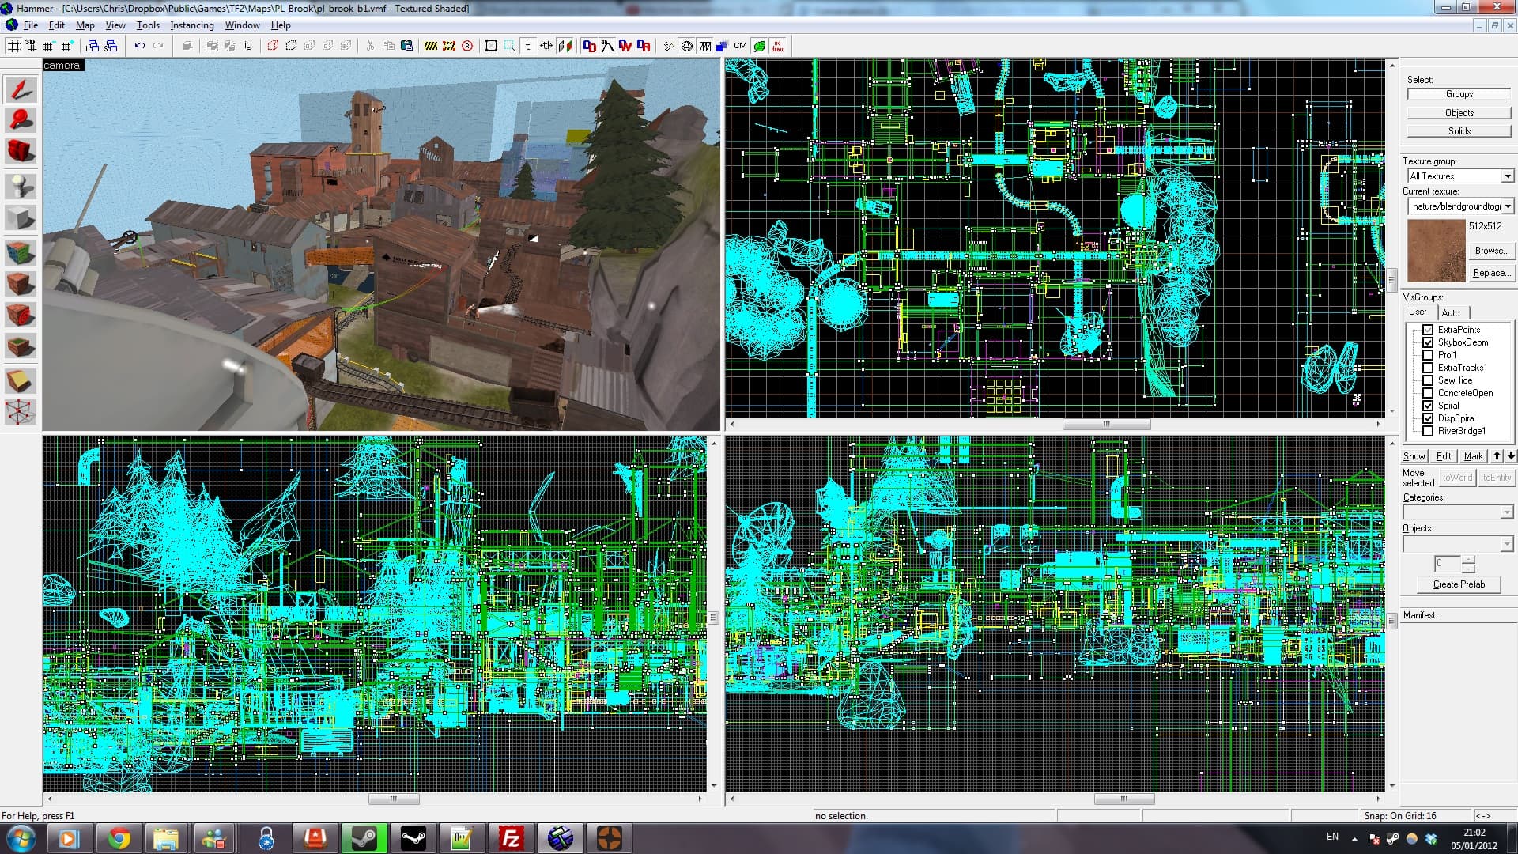Select the Block tool grey cube
This screenshot has width=1518, height=854.
(x=21, y=218)
